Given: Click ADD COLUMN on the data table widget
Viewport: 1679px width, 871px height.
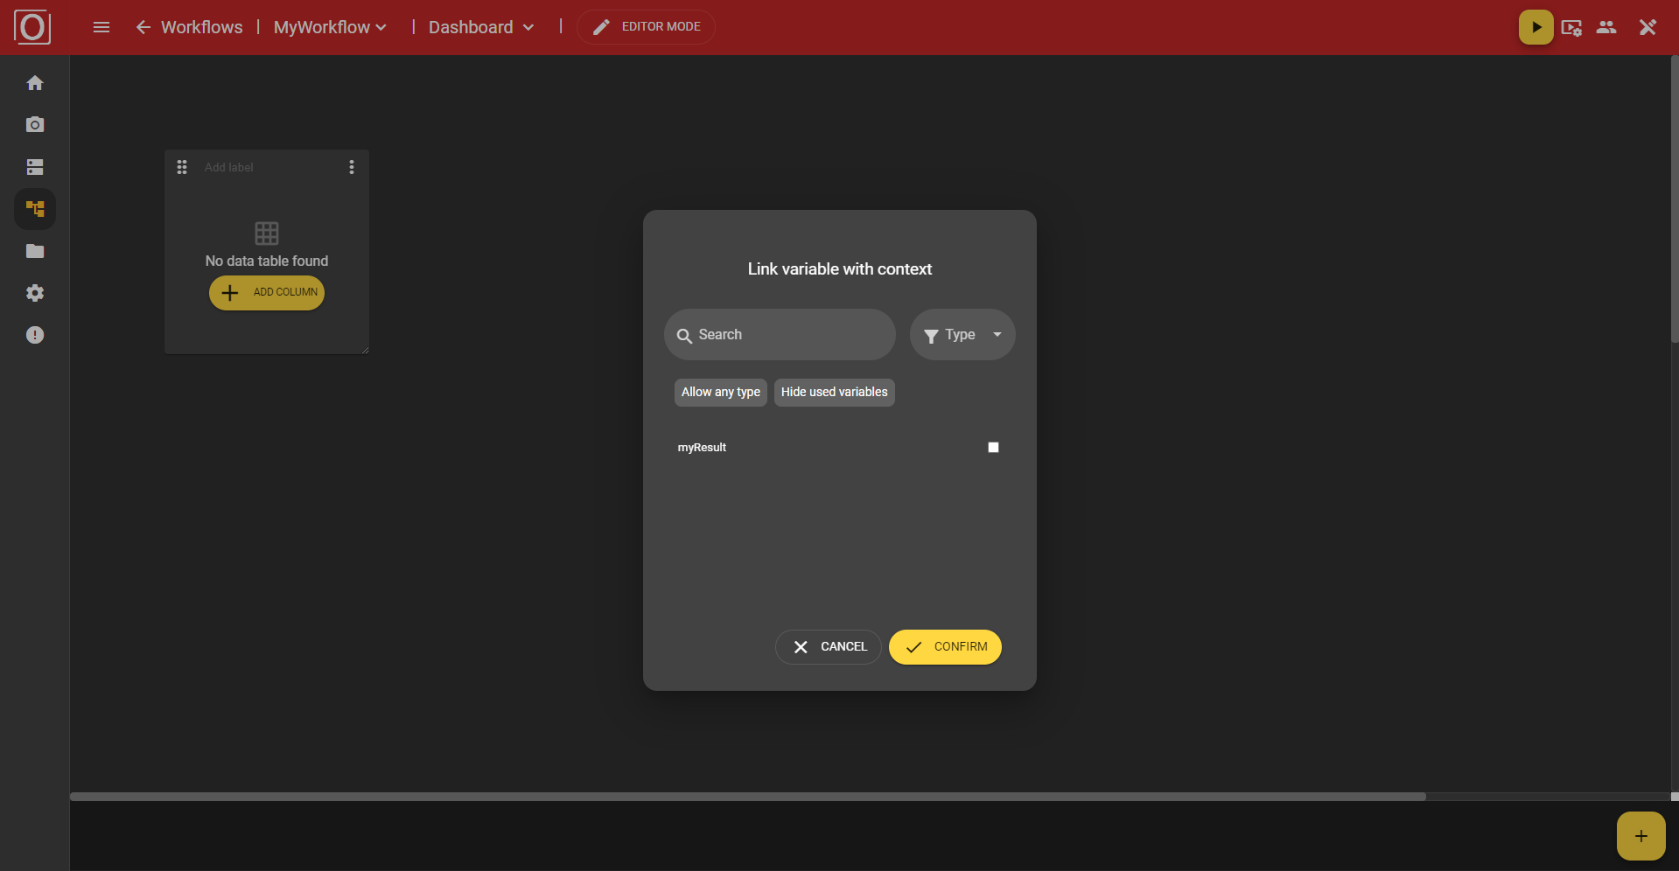Looking at the screenshot, I should (267, 292).
